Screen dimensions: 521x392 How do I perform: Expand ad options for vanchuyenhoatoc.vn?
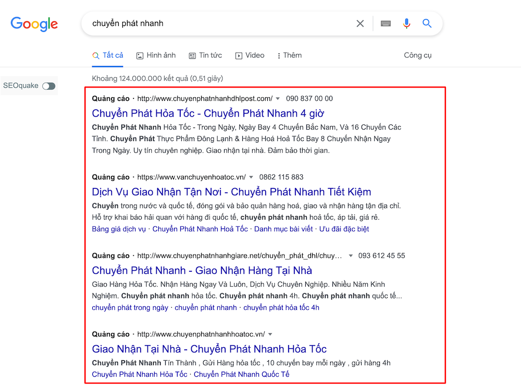[251, 177]
